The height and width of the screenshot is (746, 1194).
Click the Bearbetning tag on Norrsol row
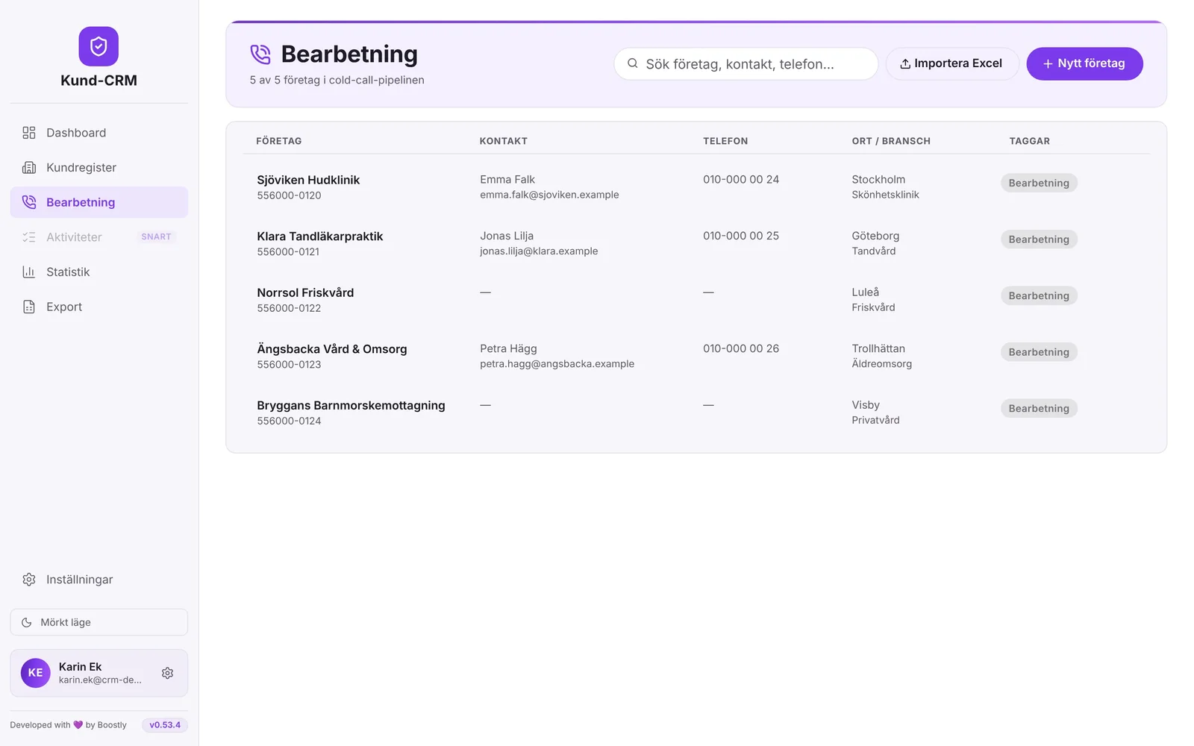[x=1039, y=295]
